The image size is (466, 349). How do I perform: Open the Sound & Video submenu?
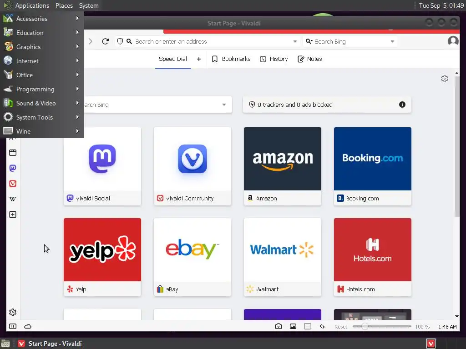41,103
